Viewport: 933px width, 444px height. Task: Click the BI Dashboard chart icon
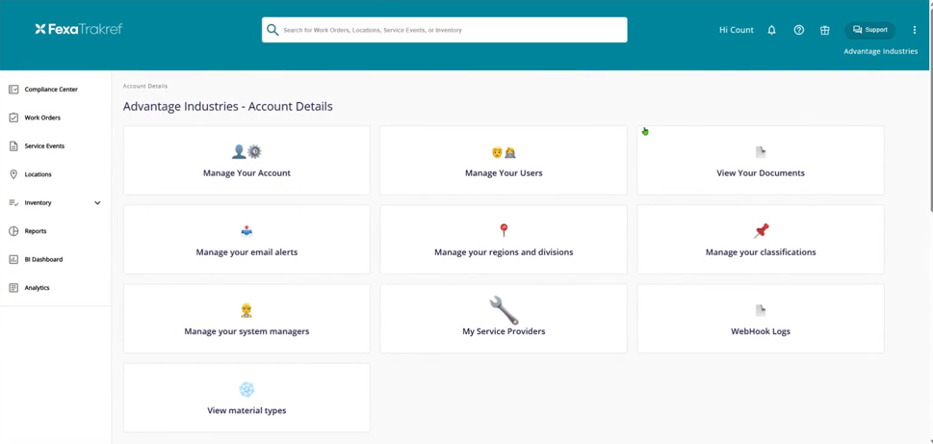[x=13, y=259]
